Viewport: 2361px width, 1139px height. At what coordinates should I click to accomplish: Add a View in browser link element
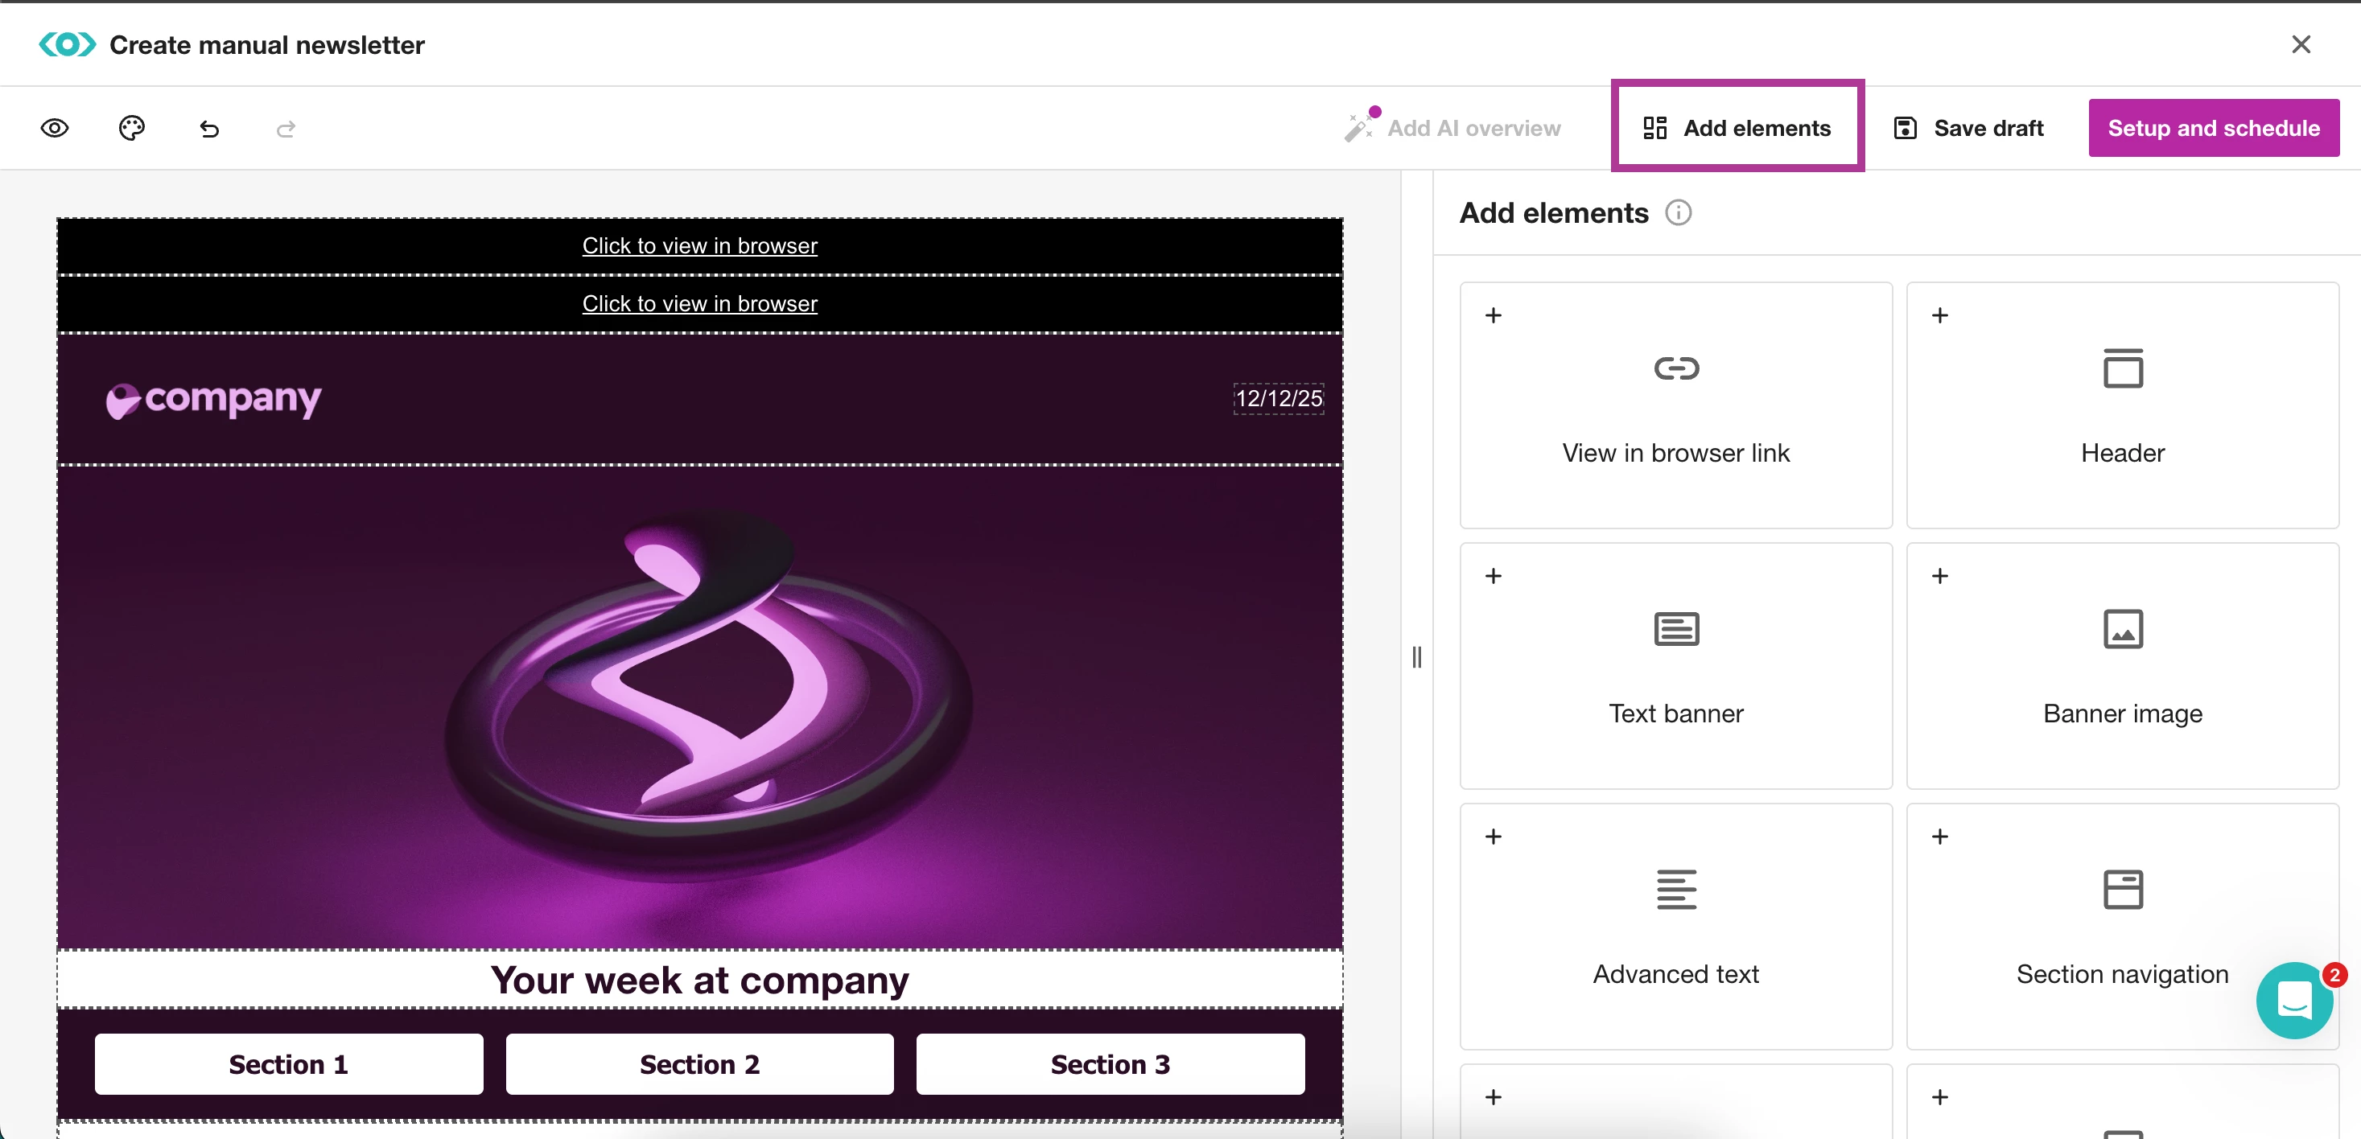pyautogui.click(x=1675, y=404)
